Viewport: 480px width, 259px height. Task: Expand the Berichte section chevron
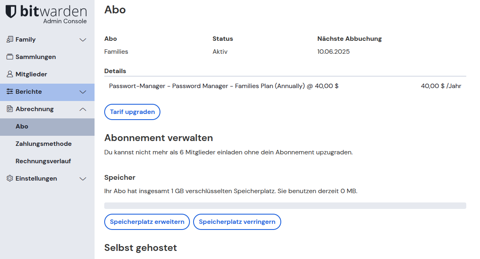point(83,92)
